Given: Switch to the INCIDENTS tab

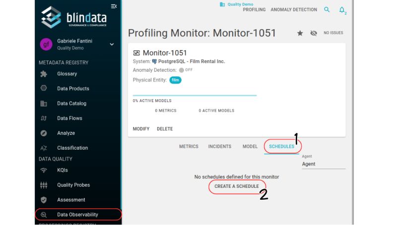Looking at the screenshot, I should tap(219, 147).
